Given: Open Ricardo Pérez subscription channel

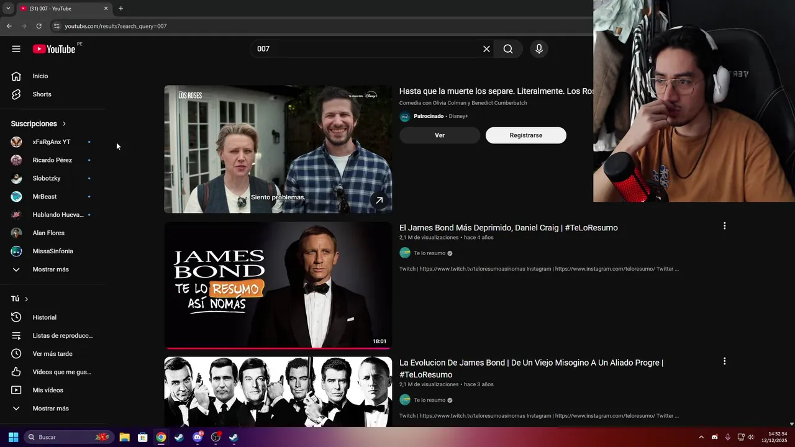Looking at the screenshot, I should (53, 160).
